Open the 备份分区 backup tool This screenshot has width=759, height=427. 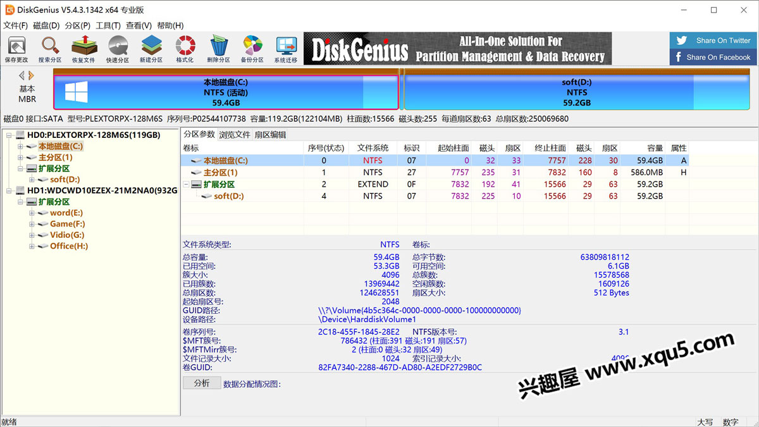pos(252,49)
